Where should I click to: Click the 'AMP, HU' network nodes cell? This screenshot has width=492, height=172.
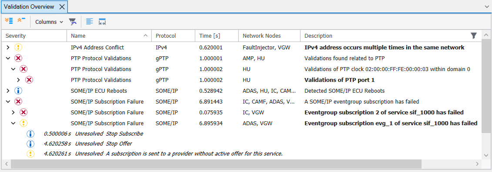(x=254, y=58)
